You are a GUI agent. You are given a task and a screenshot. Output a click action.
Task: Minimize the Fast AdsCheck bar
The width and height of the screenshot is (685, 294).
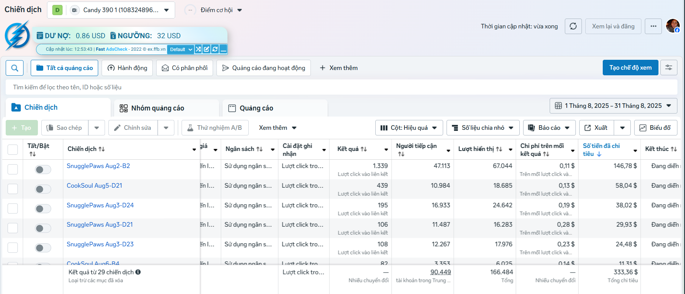223,49
